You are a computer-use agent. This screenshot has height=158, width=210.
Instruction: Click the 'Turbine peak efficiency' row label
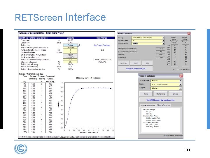[29, 64]
